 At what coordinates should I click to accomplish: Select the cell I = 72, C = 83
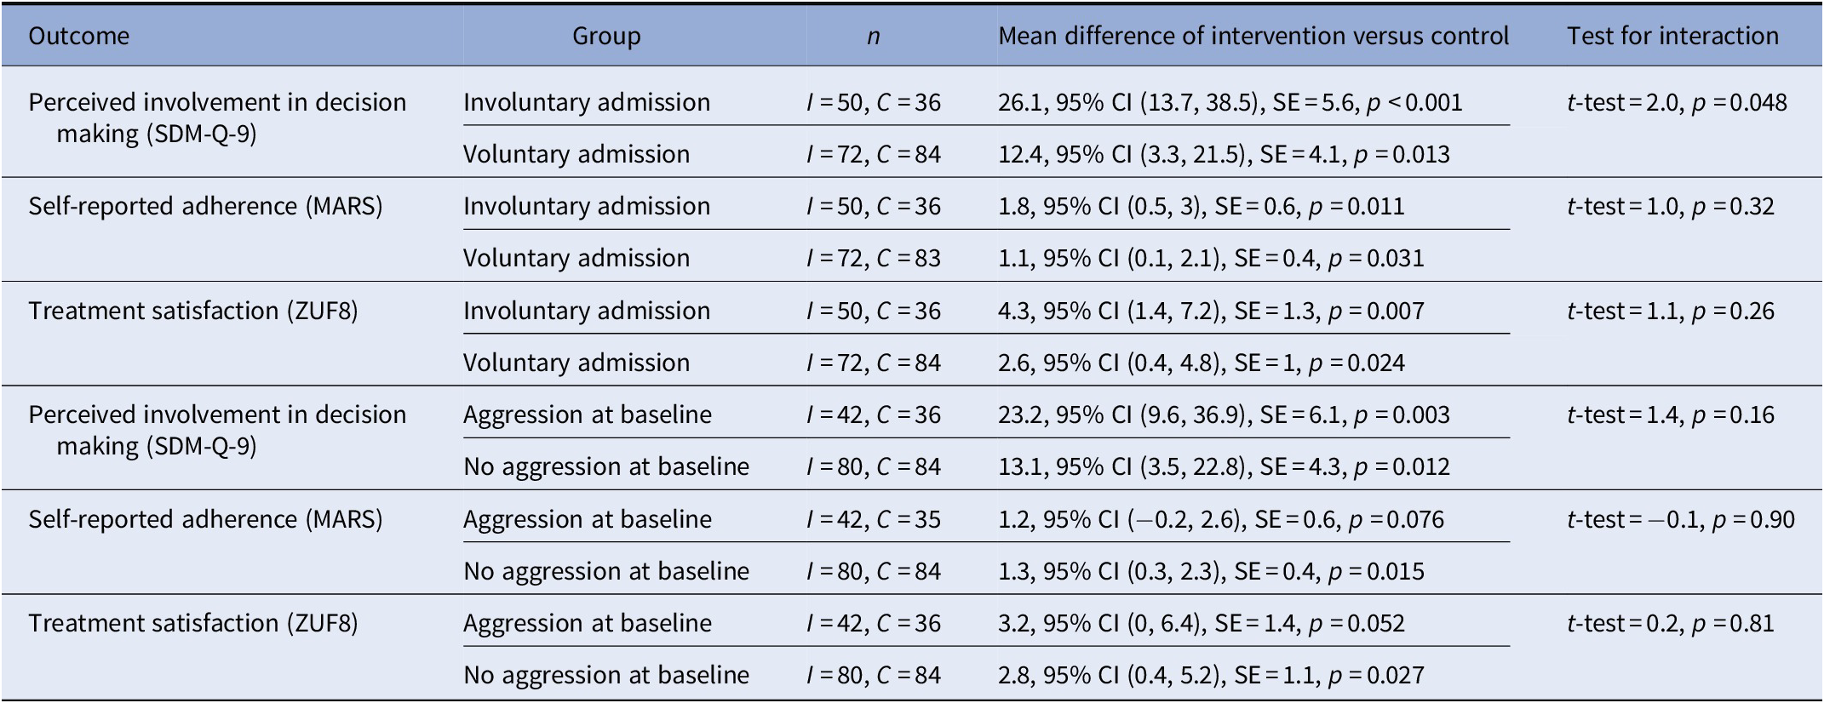873,259
